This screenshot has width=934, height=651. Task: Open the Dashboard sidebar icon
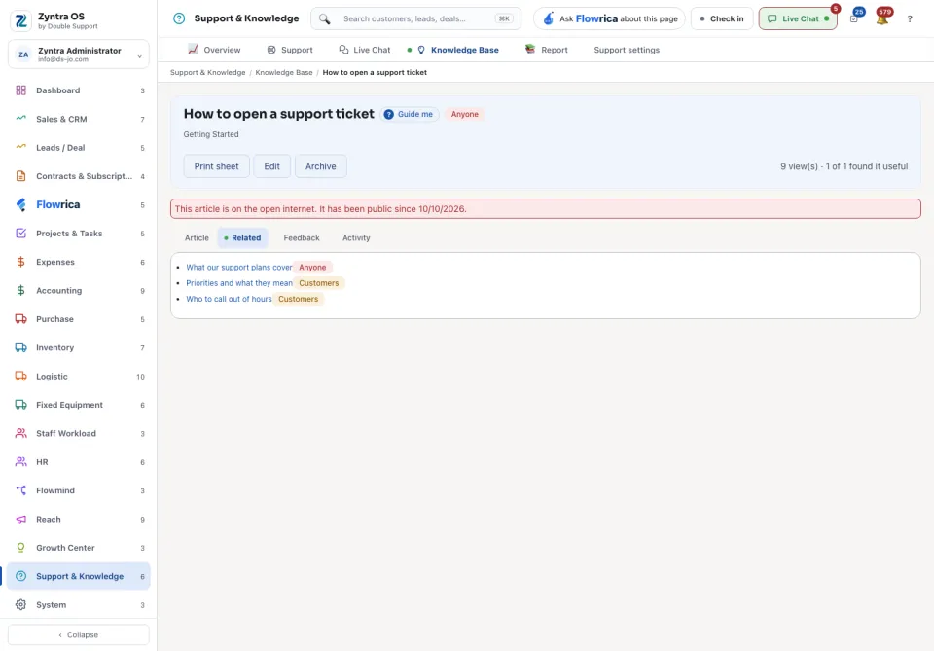click(x=20, y=90)
